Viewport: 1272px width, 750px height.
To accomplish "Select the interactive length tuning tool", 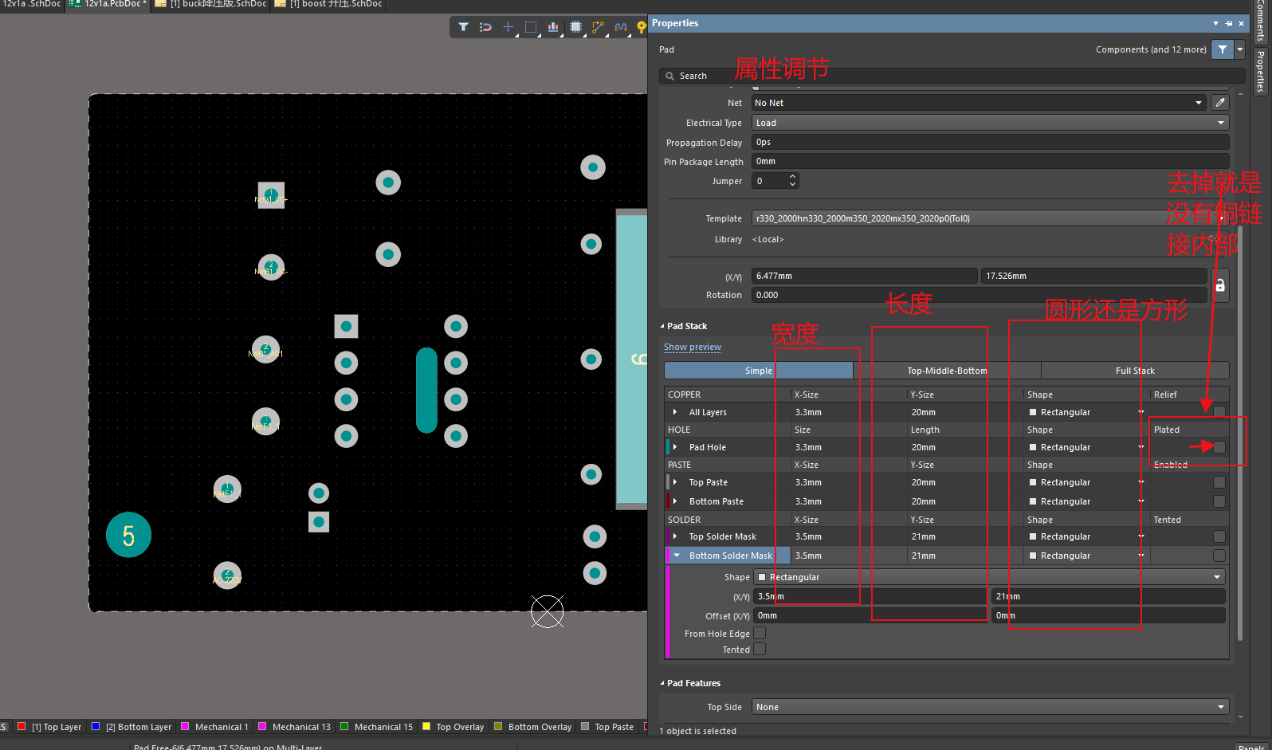I will 621,27.
